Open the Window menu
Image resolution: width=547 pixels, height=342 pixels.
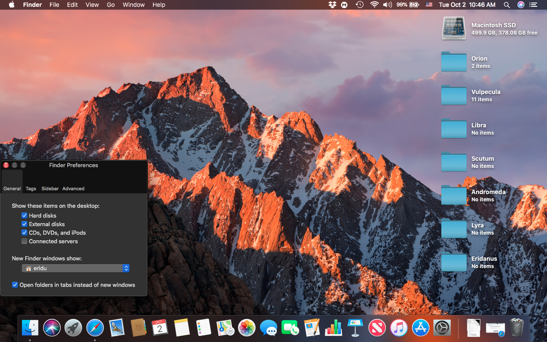pyautogui.click(x=133, y=5)
